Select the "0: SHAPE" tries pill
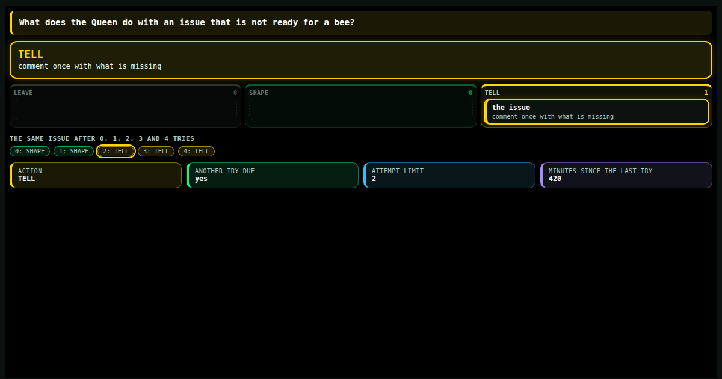Screen dimensions: 722x379 30,152
